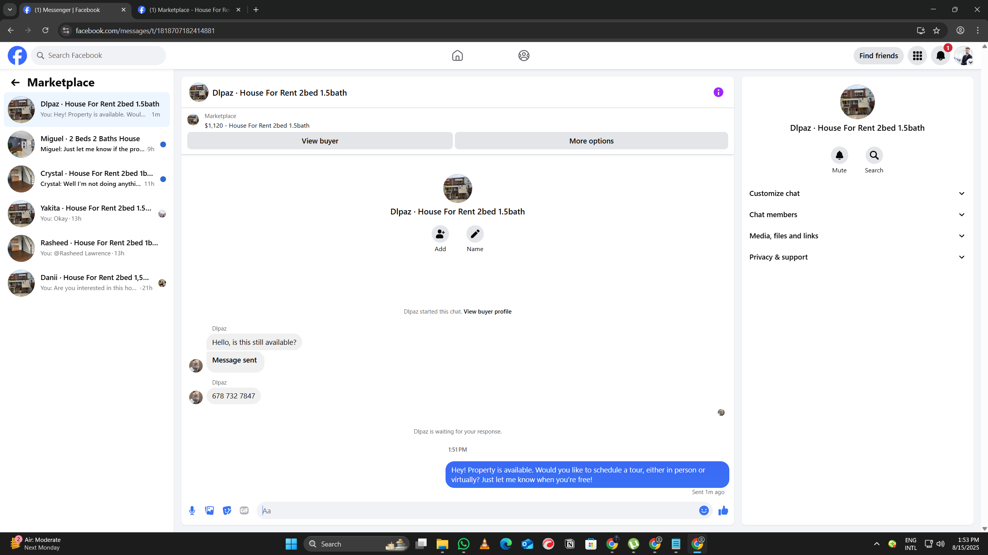
Task: Mute this conversation
Action: coord(839,155)
